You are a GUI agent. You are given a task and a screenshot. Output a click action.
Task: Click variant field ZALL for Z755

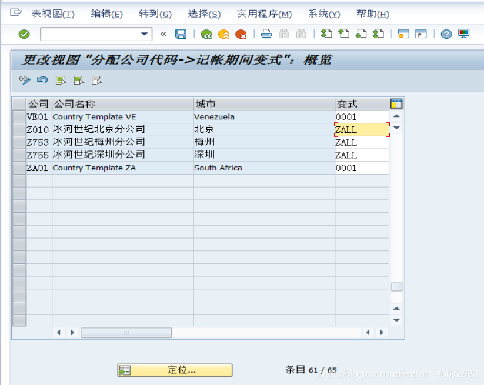click(x=362, y=155)
